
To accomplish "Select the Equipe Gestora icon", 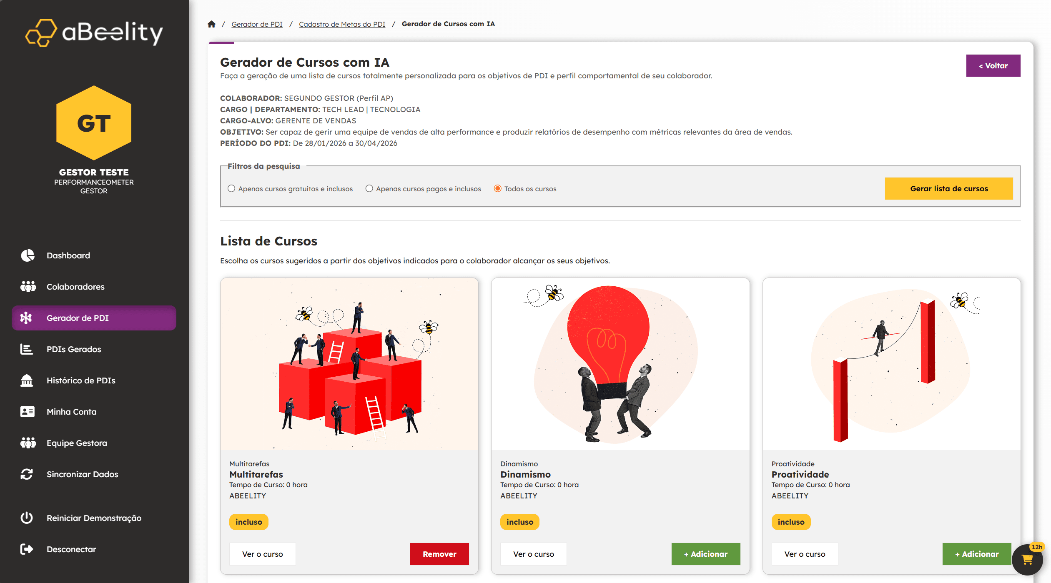I will pos(27,443).
